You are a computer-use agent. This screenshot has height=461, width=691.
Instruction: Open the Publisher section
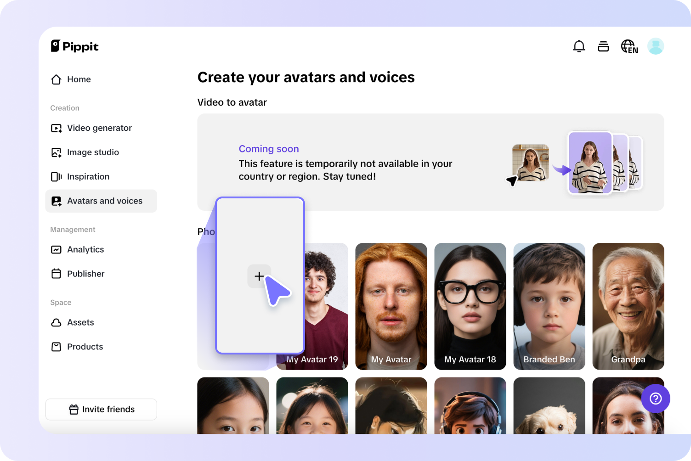[x=85, y=274]
